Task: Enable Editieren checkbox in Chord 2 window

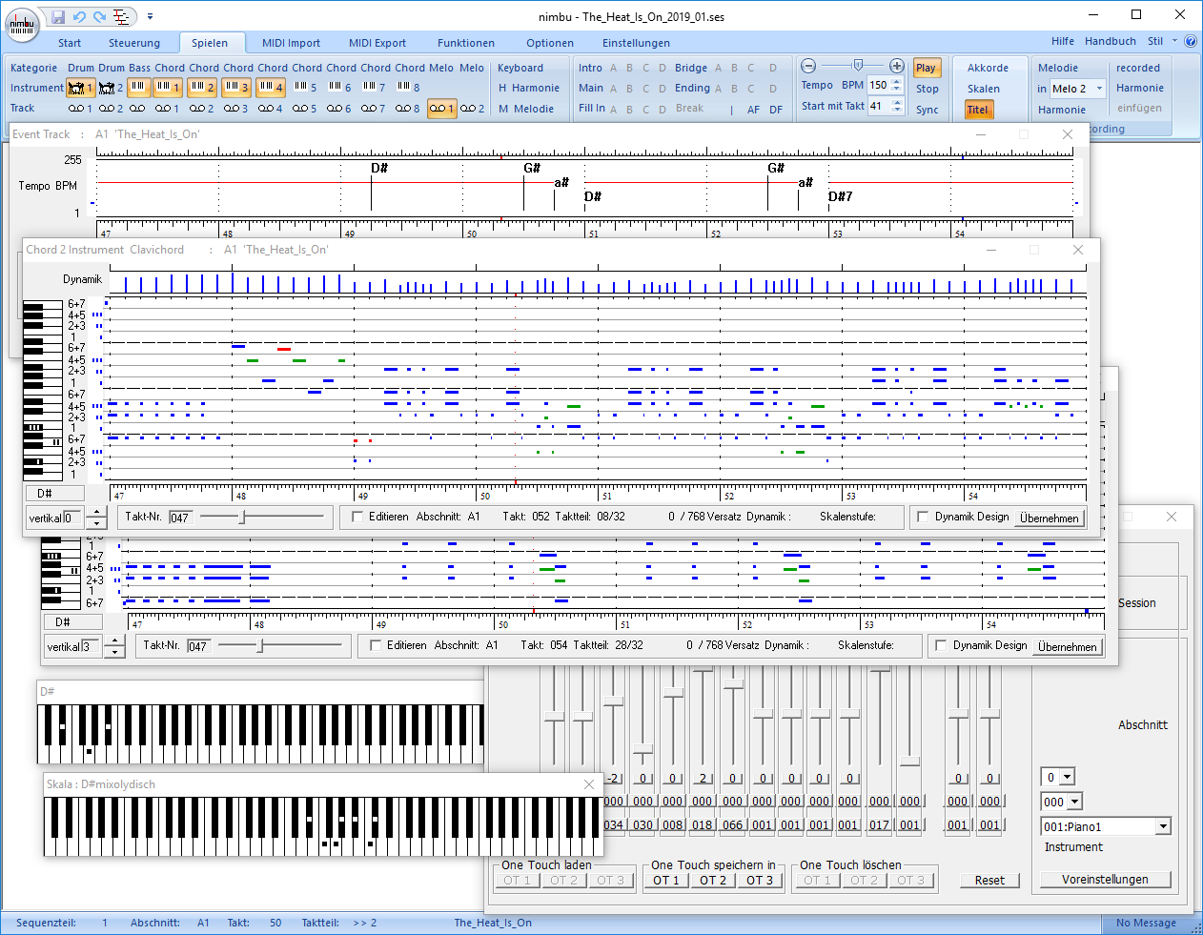Action: click(x=357, y=517)
